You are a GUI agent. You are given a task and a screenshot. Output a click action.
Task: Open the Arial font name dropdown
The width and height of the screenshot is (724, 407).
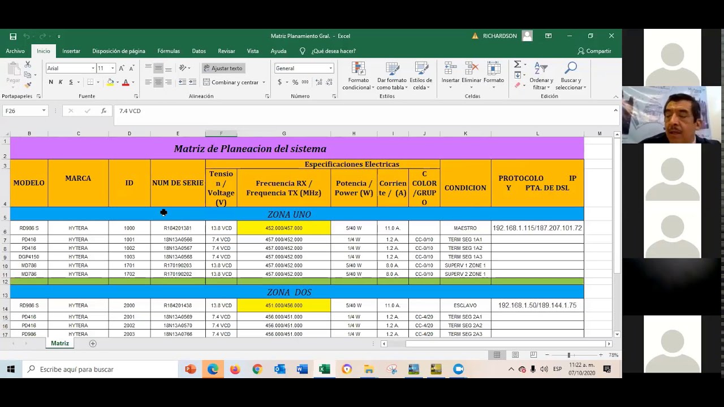coord(93,68)
